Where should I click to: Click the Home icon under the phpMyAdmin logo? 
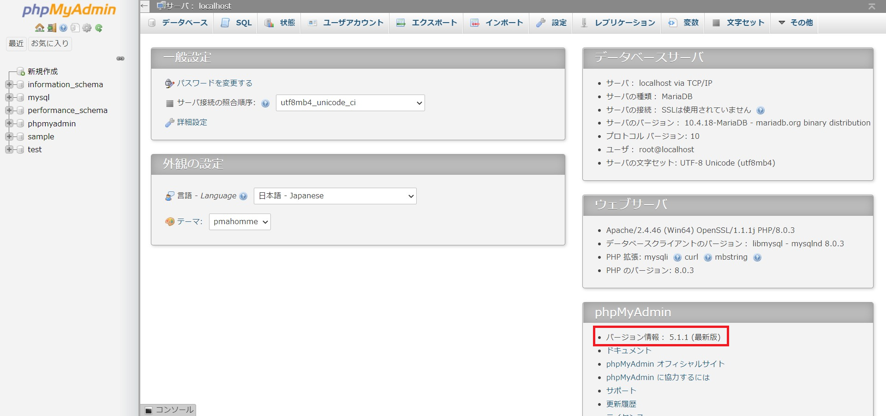pos(40,28)
